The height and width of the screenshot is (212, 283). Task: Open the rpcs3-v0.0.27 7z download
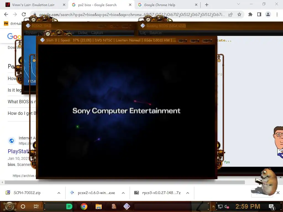click(157, 193)
